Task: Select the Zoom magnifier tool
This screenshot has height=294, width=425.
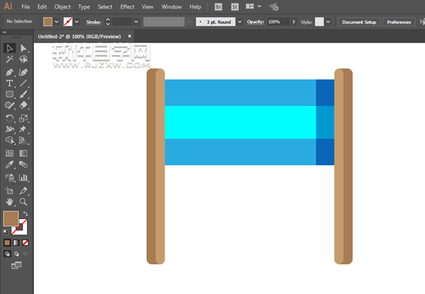Action: pyautogui.click(x=23, y=202)
